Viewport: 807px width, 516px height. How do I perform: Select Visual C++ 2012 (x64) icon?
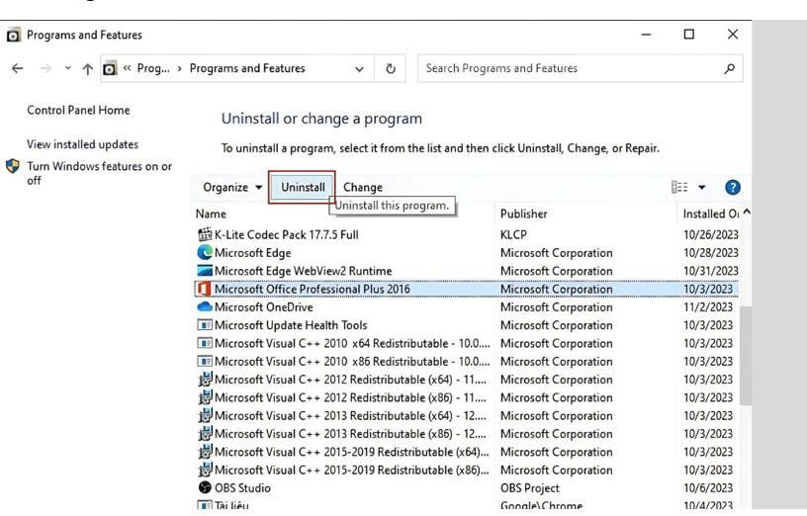[x=205, y=380]
